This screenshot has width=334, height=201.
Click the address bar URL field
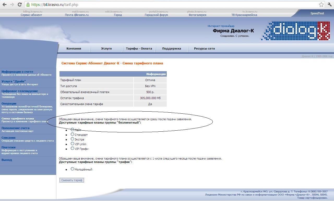(x=174, y=4)
